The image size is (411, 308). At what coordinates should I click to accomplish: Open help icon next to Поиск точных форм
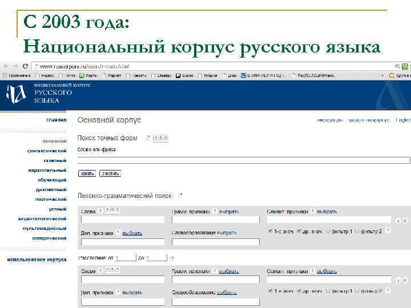(x=148, y=137)
